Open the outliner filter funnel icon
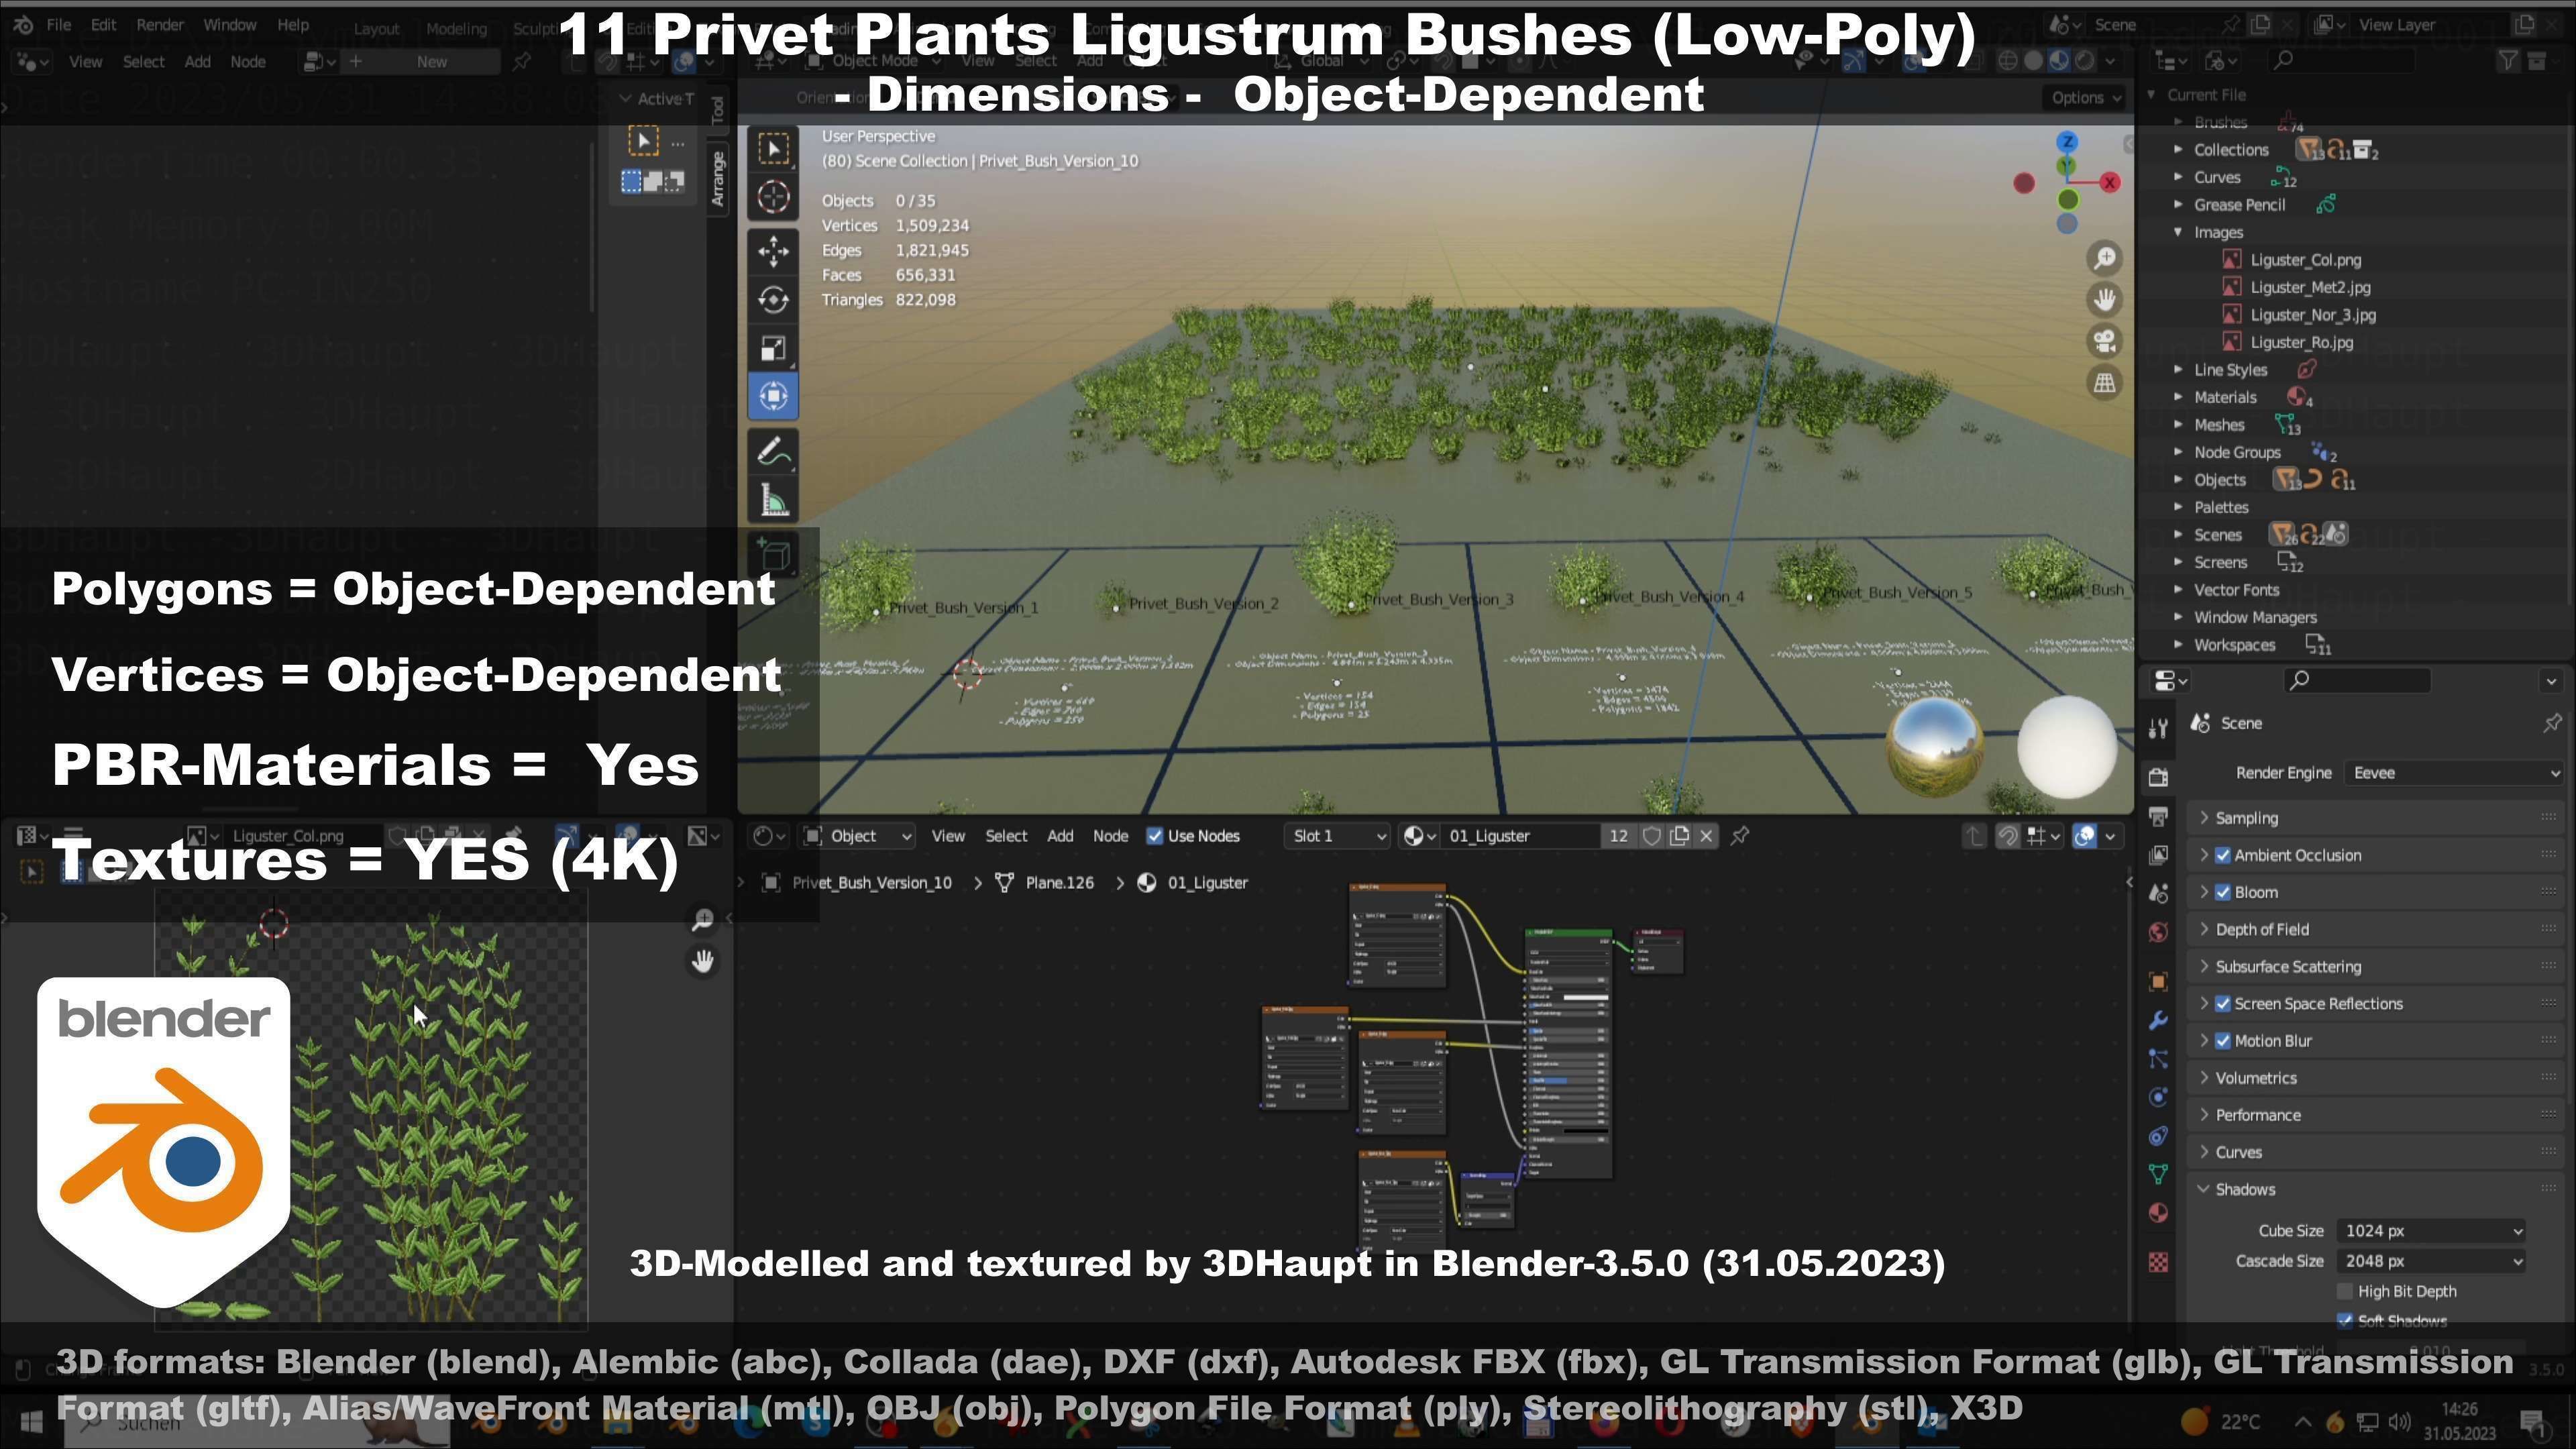This screenshot has width=2576, height=1449. pyautogui.click(x=2508, y=61)
